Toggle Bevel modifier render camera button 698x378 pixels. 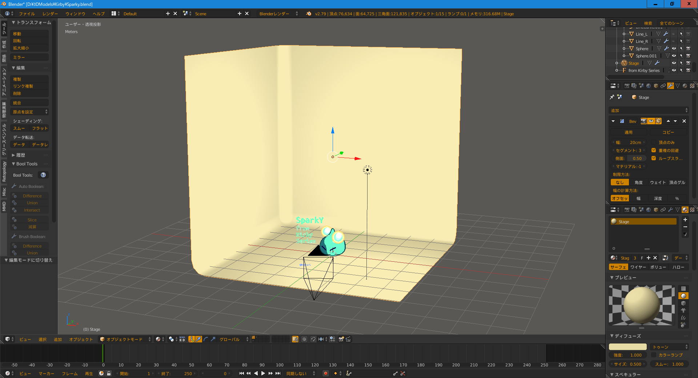643,121
